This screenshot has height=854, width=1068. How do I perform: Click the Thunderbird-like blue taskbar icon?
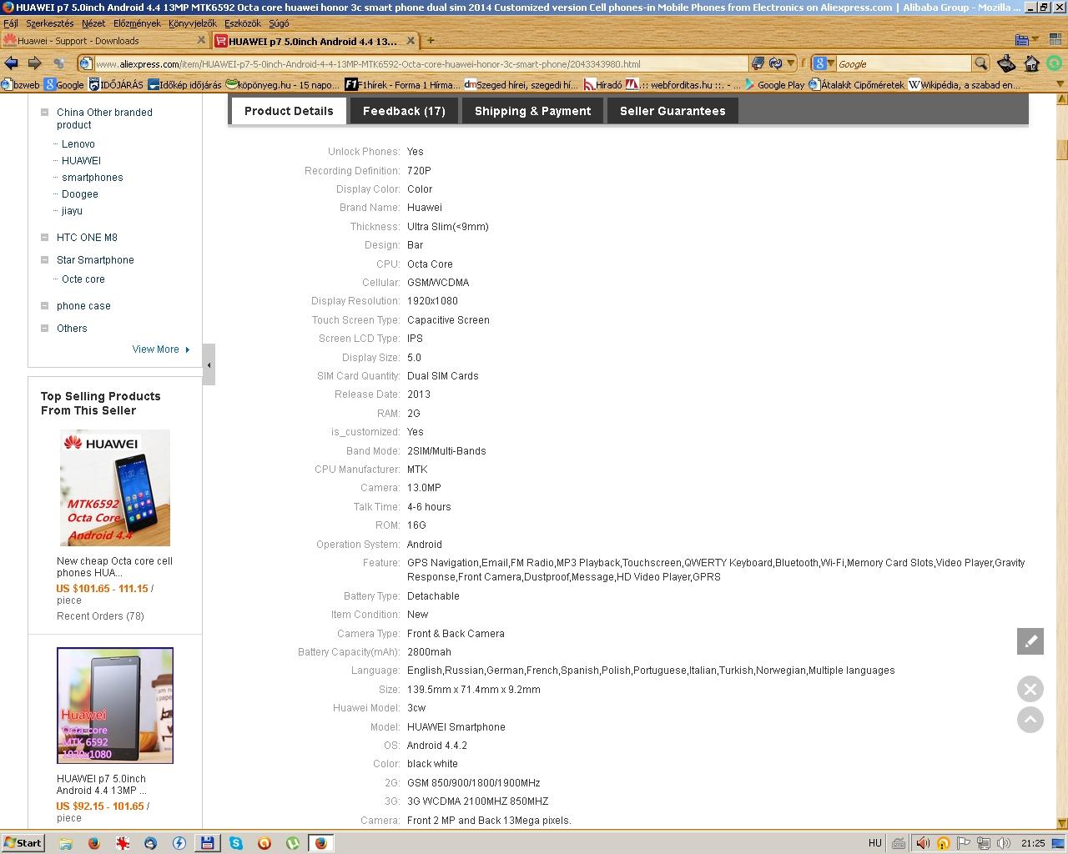(150, 843)
